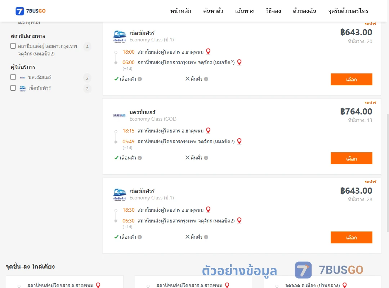389x288 pixels.
Task: Check the เชิดชัยทัวร์ operator filter
Action: 13,88
